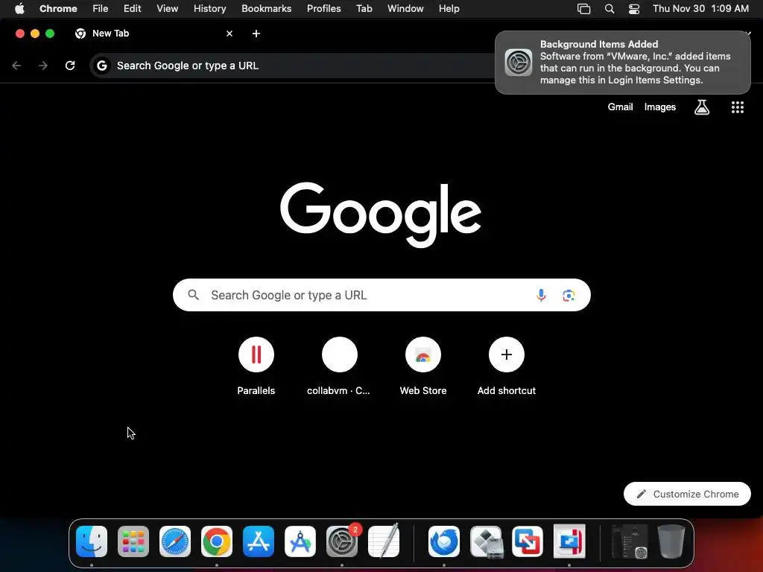Viewport: 763px width, 572px height.
Task: Open the File menu
Action: click(x=101, y=9)
